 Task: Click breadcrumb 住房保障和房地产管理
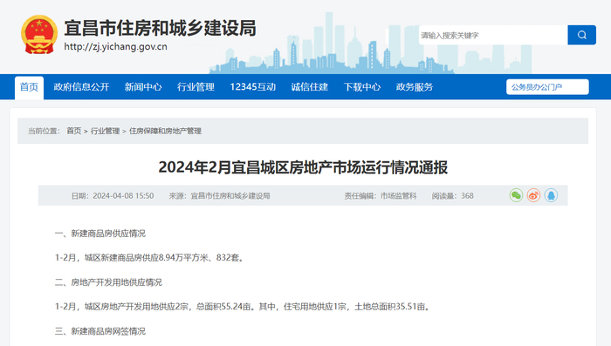coord(165,131)
